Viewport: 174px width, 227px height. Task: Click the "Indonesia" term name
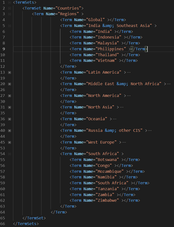[x=108, y=37]
